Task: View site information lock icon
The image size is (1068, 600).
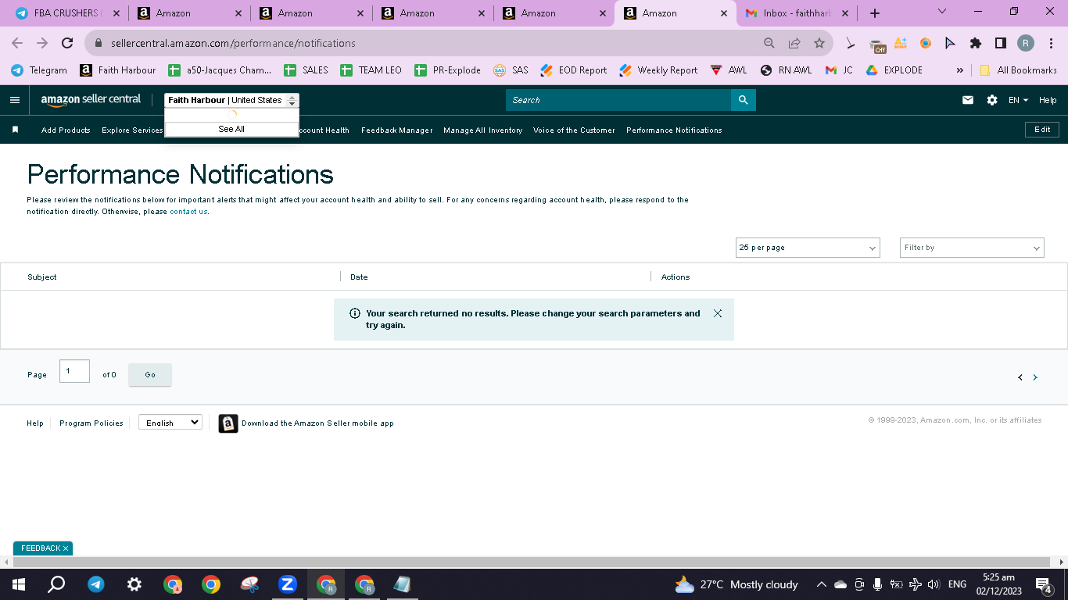Action: [x=99, y=44]
